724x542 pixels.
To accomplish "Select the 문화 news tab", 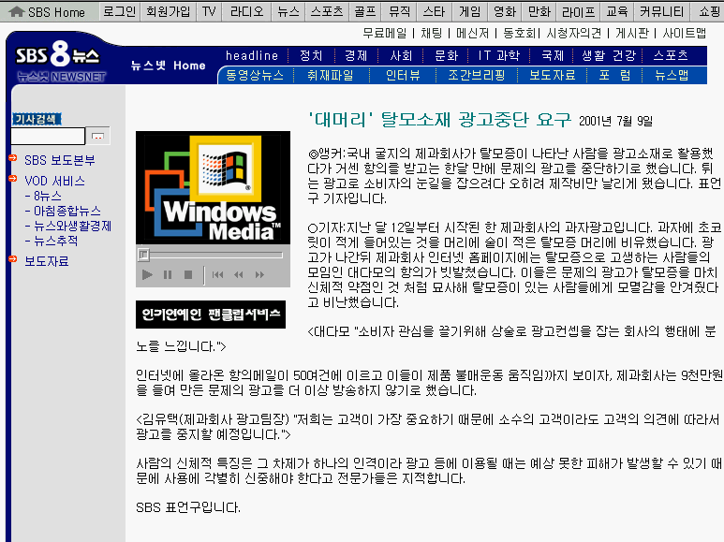I will (x=446, y=56).
